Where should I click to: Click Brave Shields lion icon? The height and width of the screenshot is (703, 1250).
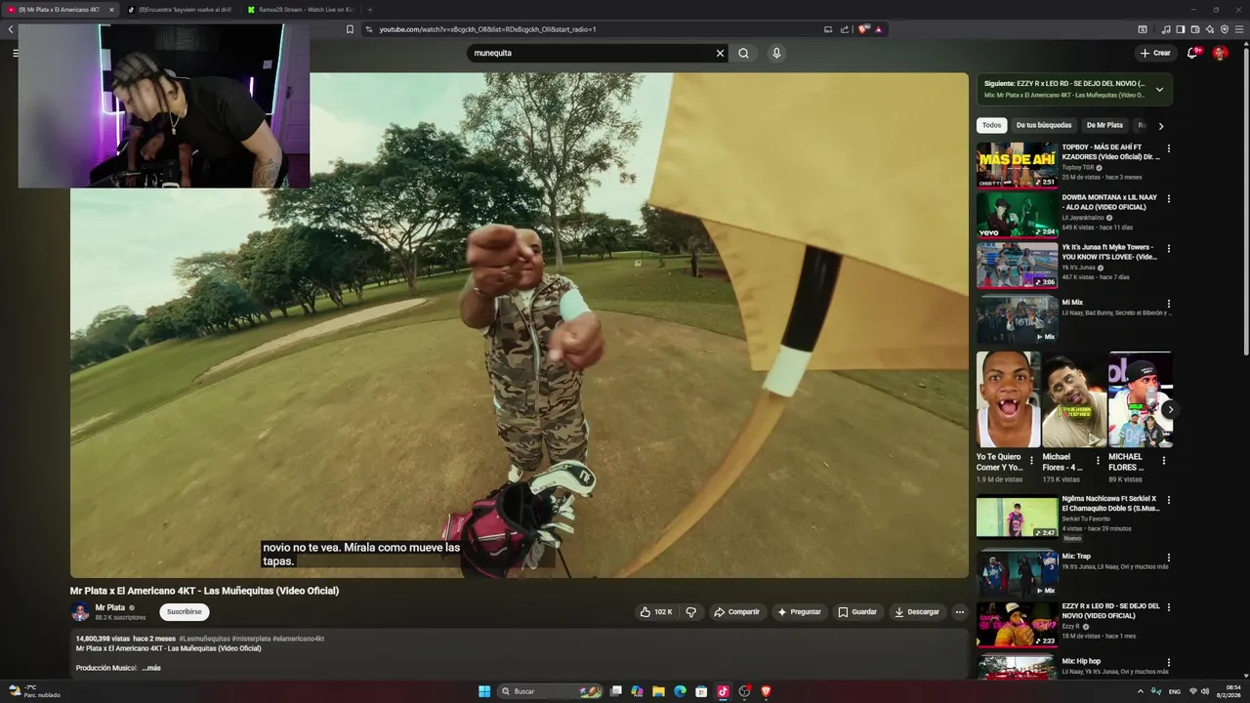click(863, 29)
